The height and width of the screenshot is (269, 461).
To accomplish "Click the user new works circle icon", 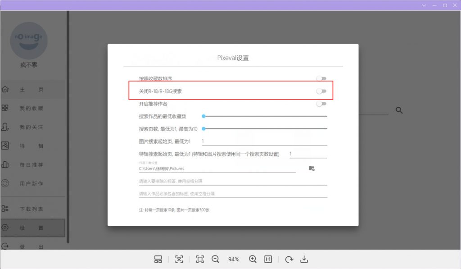I will 5,183.
